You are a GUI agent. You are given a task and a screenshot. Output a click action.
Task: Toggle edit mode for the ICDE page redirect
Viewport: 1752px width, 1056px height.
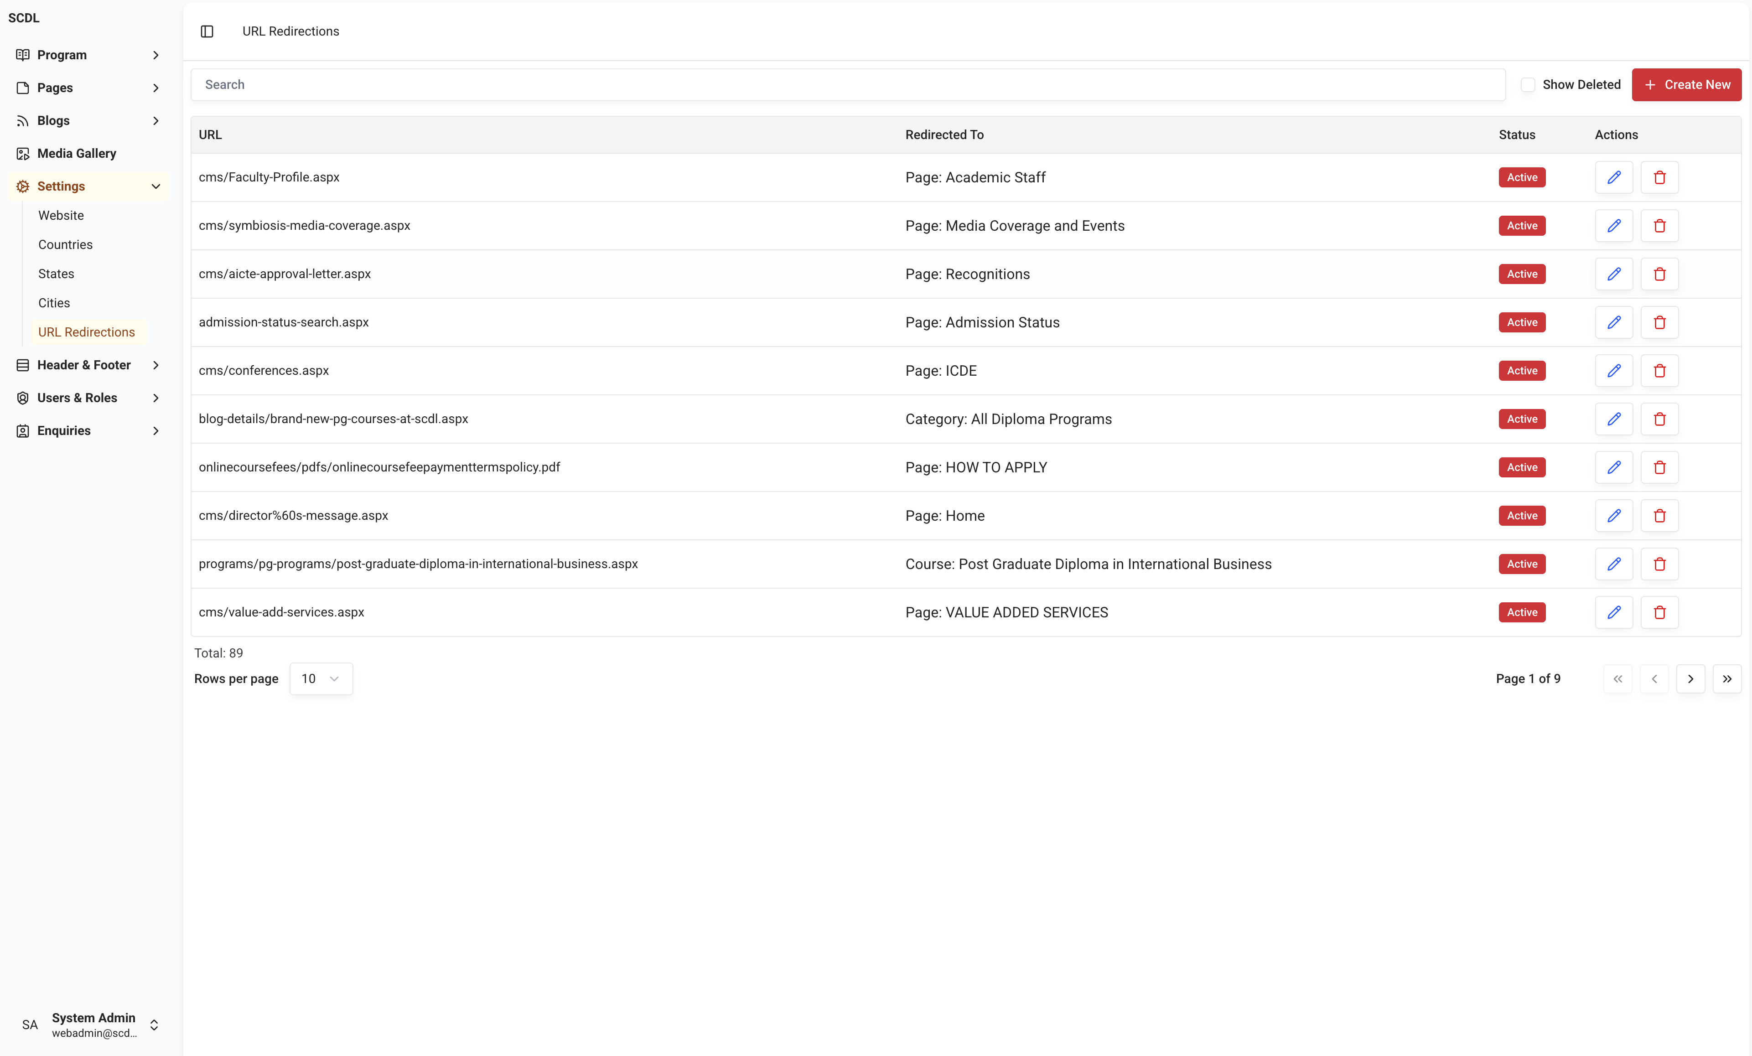click(x=1613, y=371)
